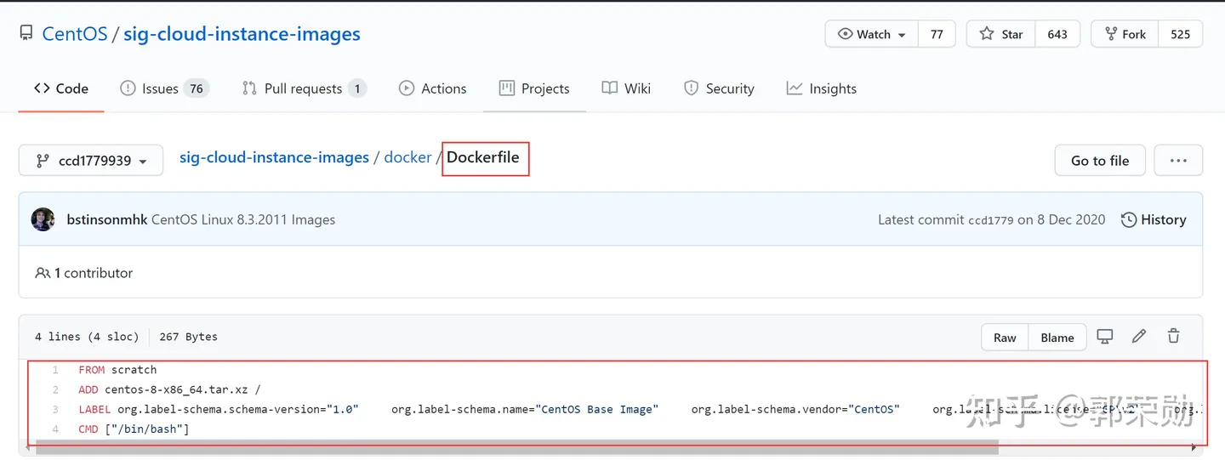Open the Projects tab
Viewport: 1225px width, 460px height.
point(534,88)
